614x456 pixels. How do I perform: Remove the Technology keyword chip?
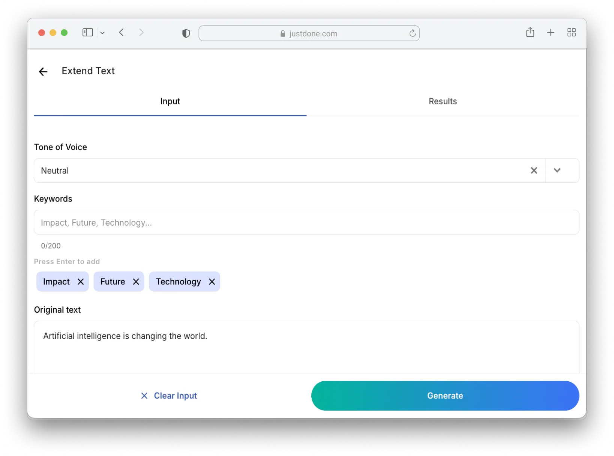tap(212, 281)
